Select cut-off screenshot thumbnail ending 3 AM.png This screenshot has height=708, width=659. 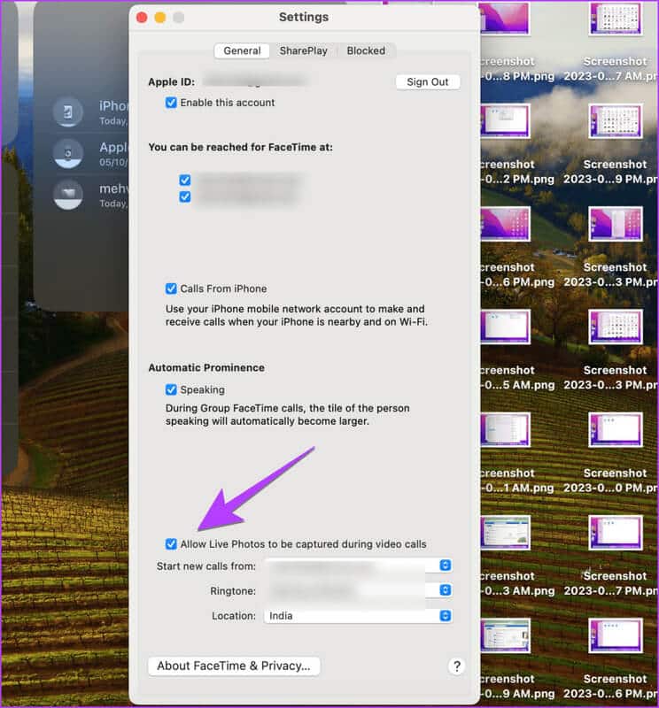(x=505, y=534)
